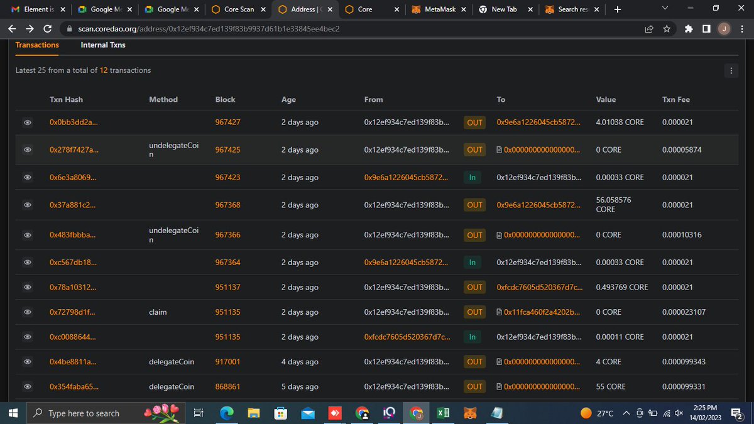Open MetaMask fox icon on taskbar
Screen dimensions: 754x424
470,413
